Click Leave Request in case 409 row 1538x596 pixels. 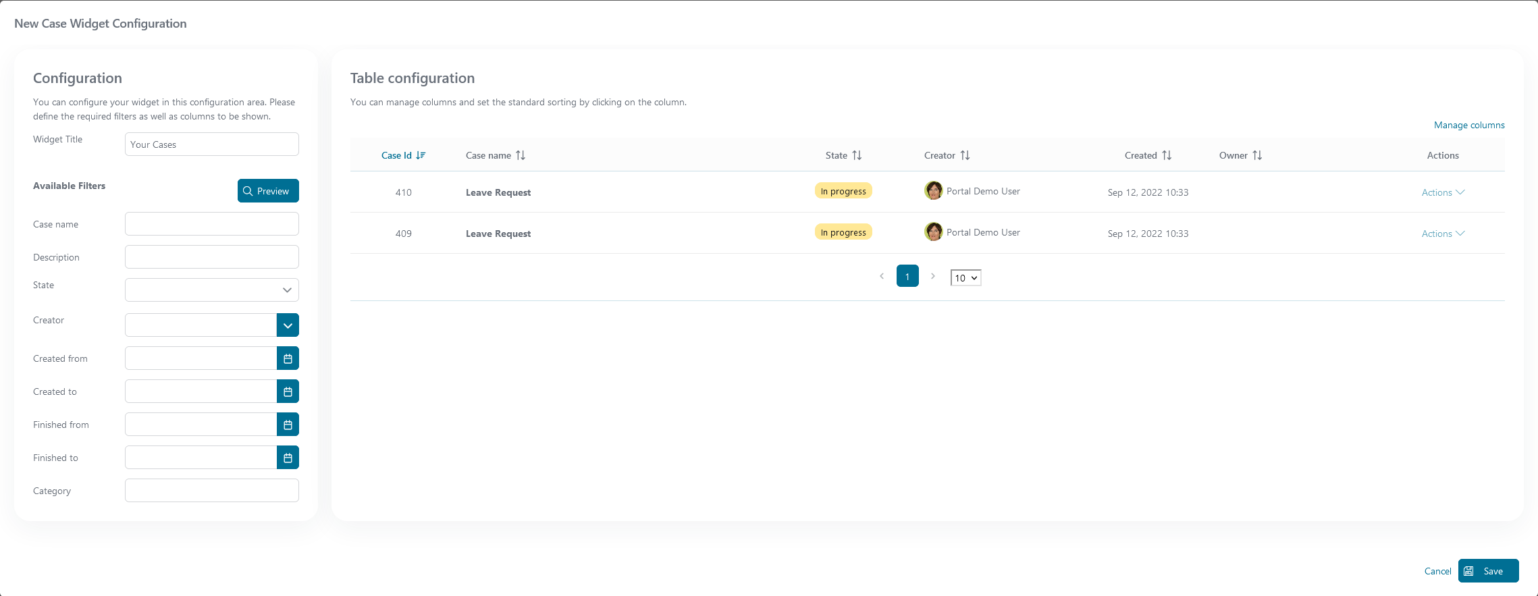(x=498, y=234)
